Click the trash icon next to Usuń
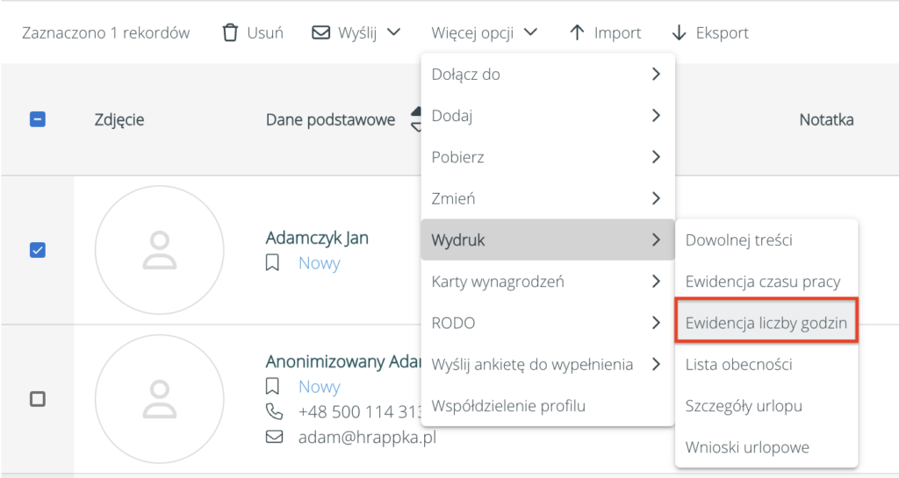The image size is (899, 478). coord(230,33)
